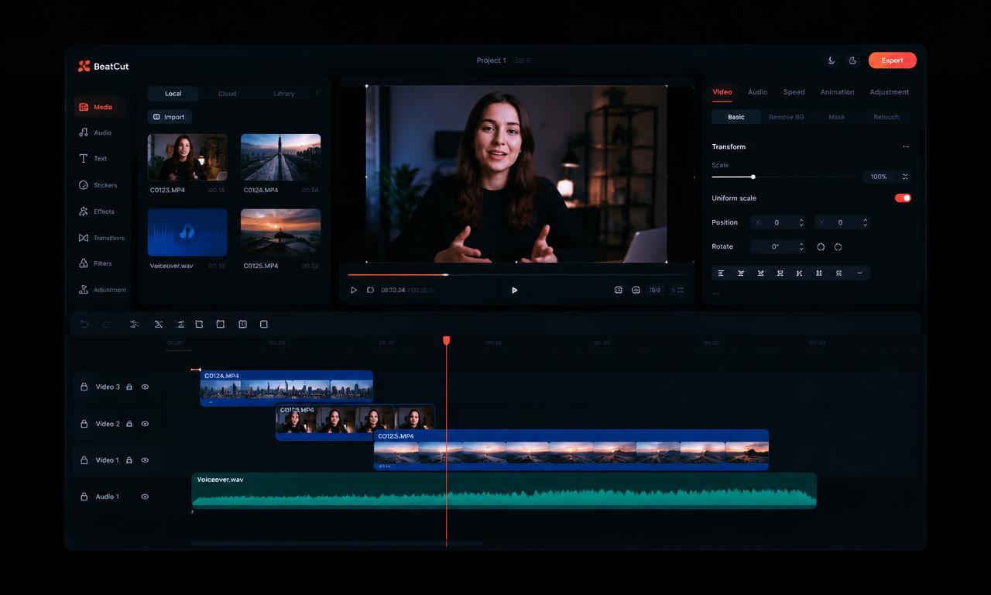991x595 pixels.
Task: Hide the Video 3 track with the eye icon
Action: tap(145, 387)
